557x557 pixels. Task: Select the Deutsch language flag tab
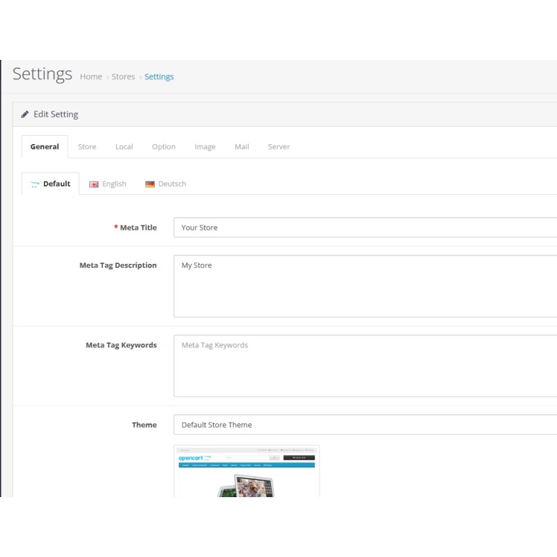click(166, 184)
